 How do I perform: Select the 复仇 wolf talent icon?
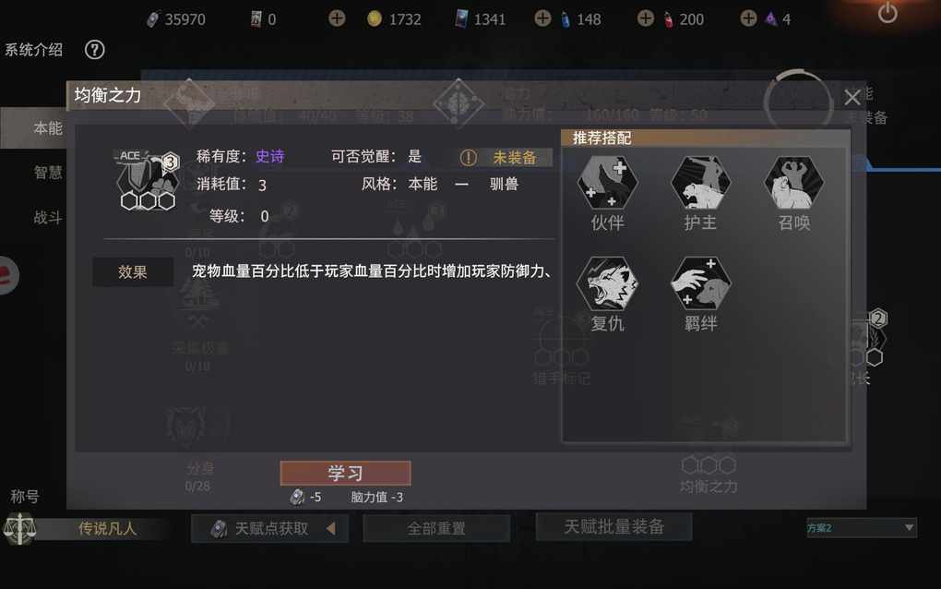point(607,282)
